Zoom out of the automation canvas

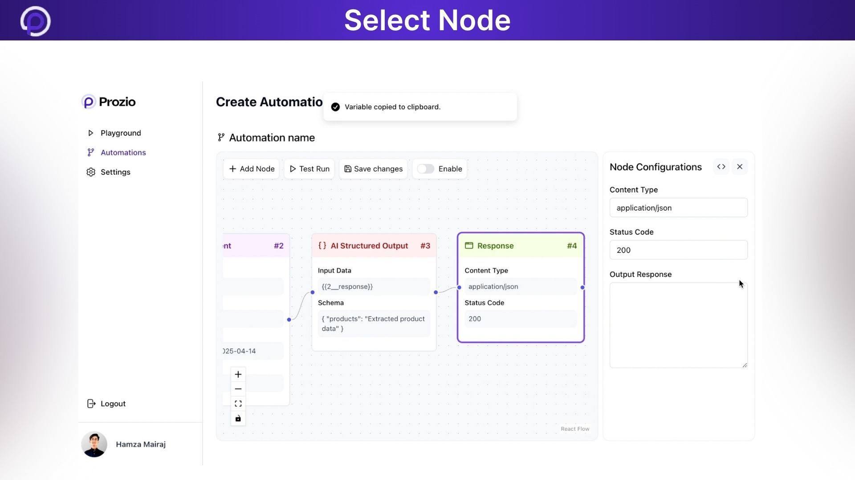238,388
